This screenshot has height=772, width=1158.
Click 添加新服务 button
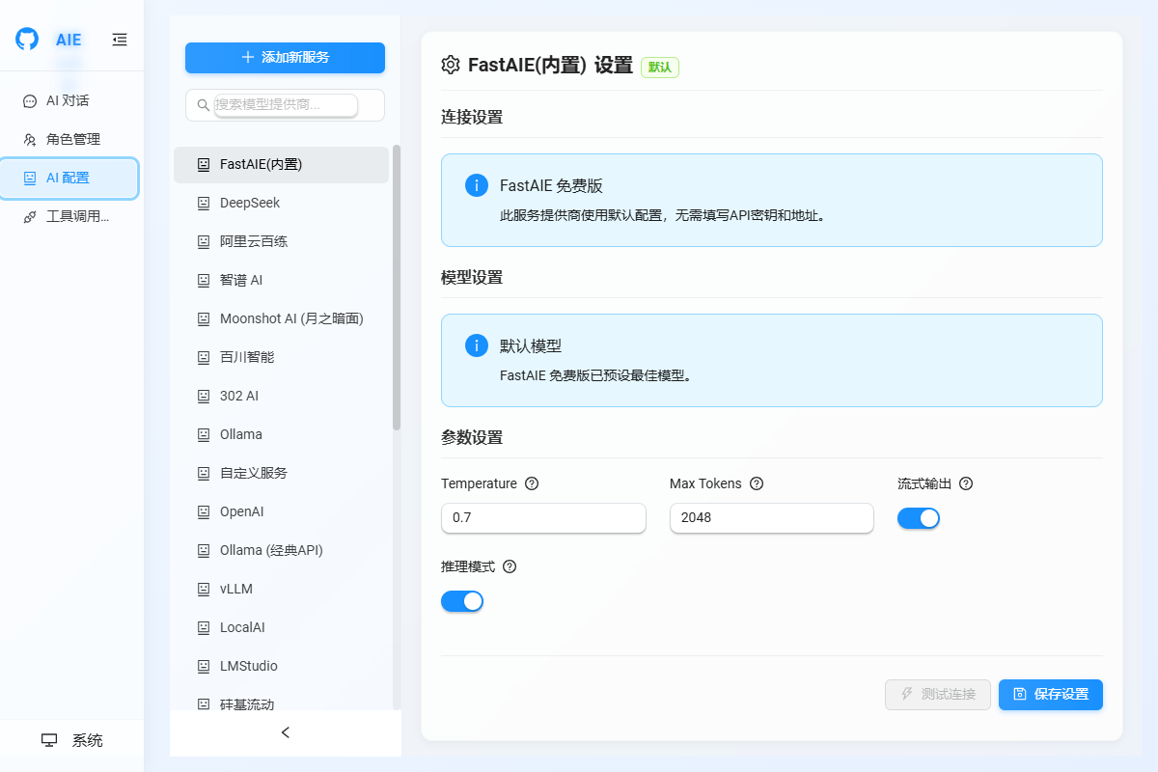click(285, 57)
